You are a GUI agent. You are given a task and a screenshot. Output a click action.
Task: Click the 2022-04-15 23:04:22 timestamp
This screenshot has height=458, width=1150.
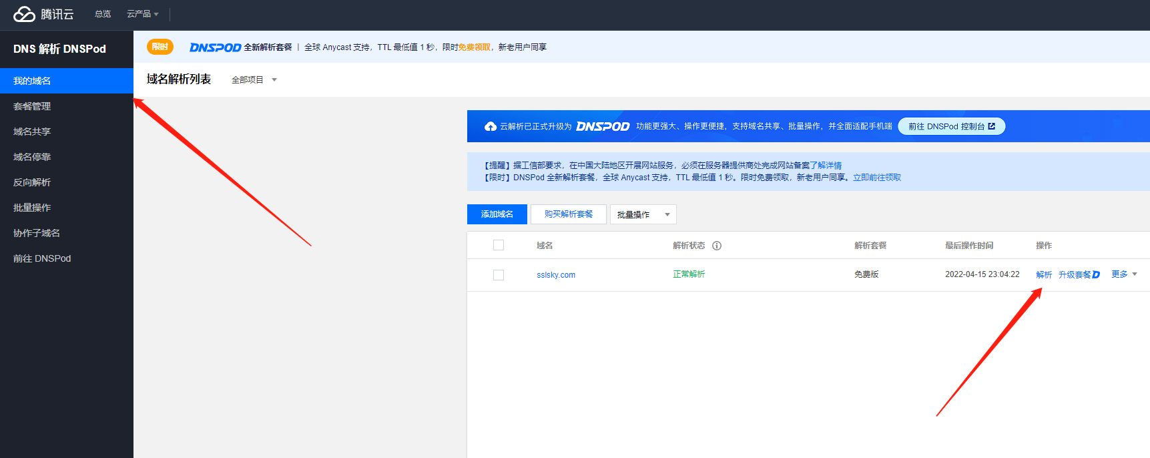coord(982,274)
